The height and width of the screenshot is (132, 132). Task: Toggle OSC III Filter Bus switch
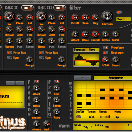(41, 53)
